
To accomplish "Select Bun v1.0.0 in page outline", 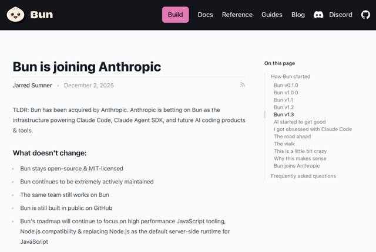I will (x=286, y=93).
